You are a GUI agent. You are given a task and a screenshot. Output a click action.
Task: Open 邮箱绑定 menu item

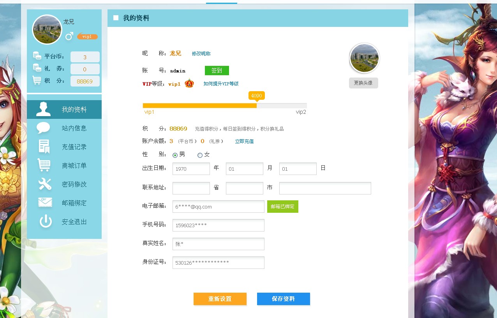coord(64,203)
